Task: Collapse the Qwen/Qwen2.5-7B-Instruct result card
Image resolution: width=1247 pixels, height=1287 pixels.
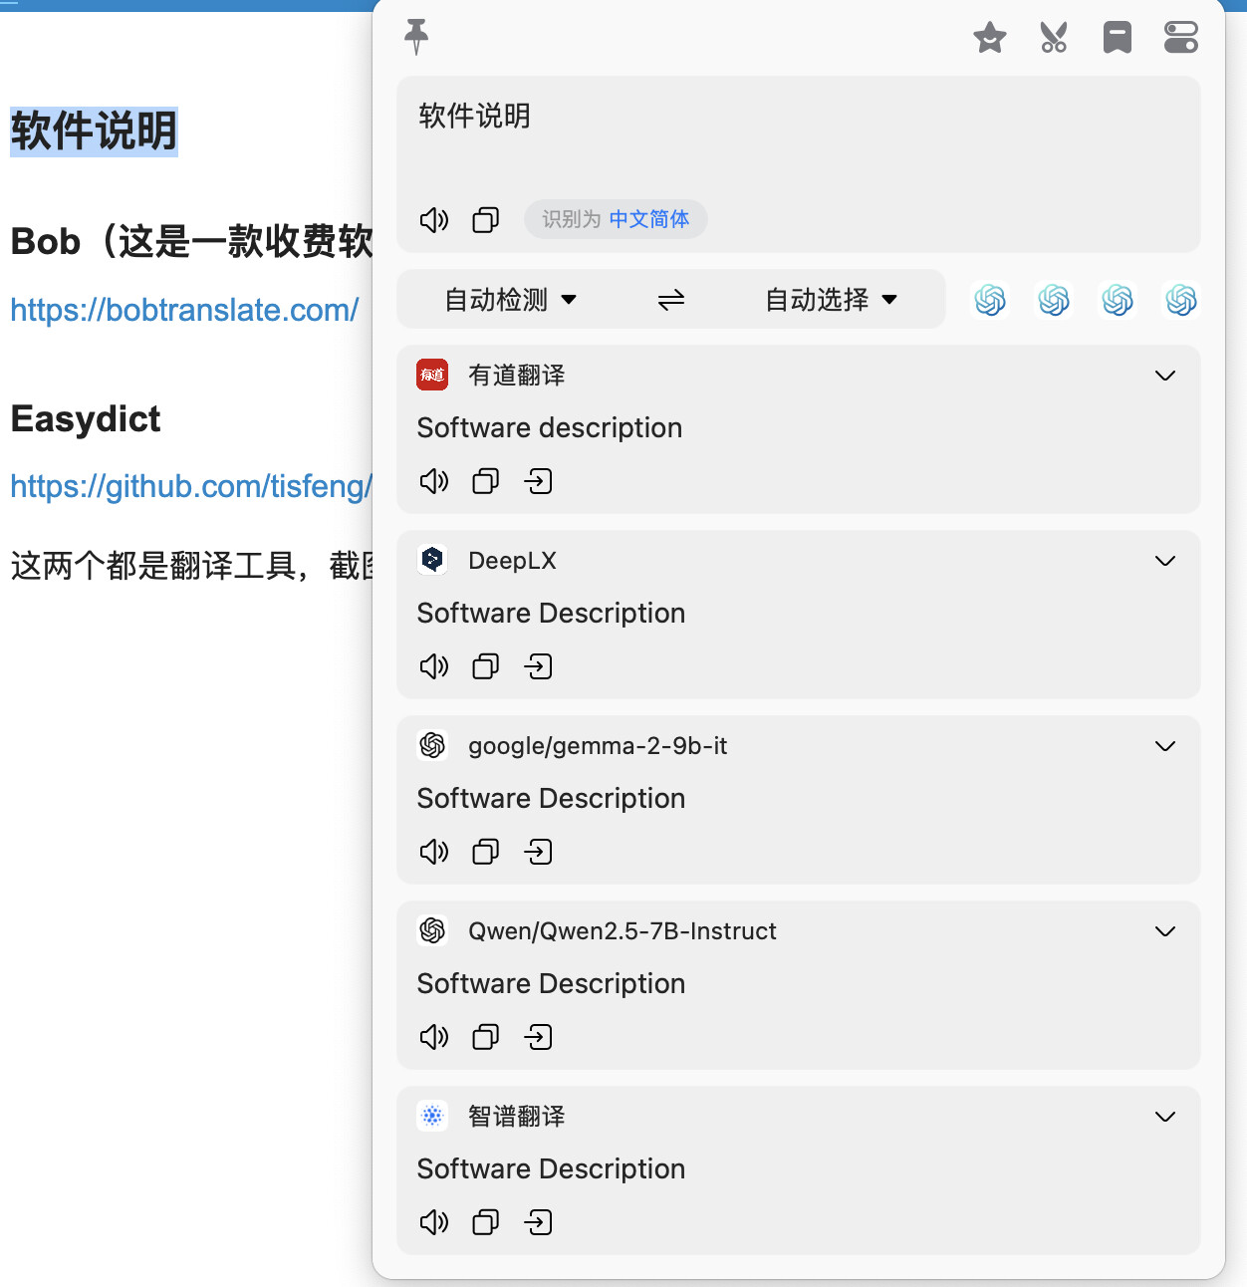Action: [1165, 930]
